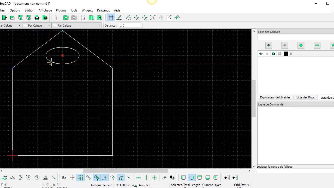Open the Print Preview icon
This screenshot has height=188, width=334.
click(x=45, y=17)
